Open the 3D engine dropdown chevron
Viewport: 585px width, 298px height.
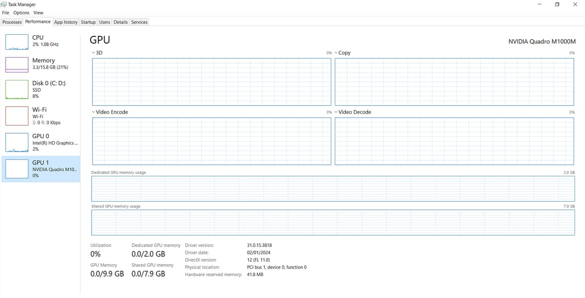94,53
